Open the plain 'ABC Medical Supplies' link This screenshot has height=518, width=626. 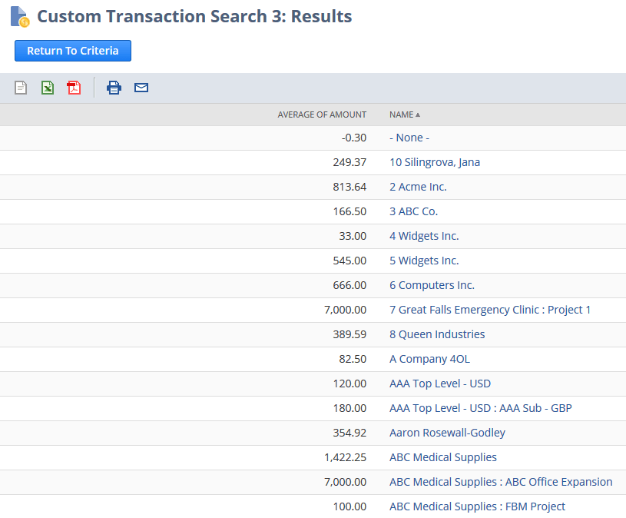pos(443,457)
